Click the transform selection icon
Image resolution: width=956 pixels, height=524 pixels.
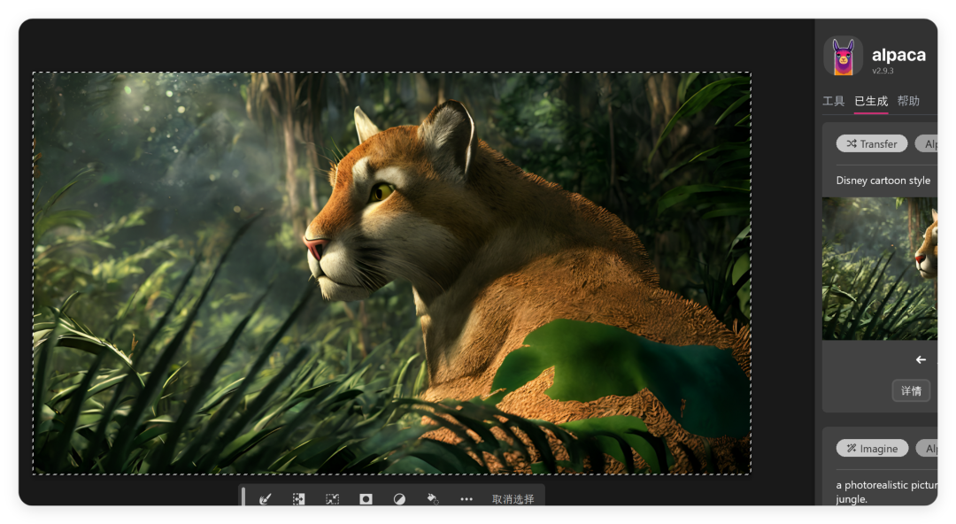(x=332, y=498)
